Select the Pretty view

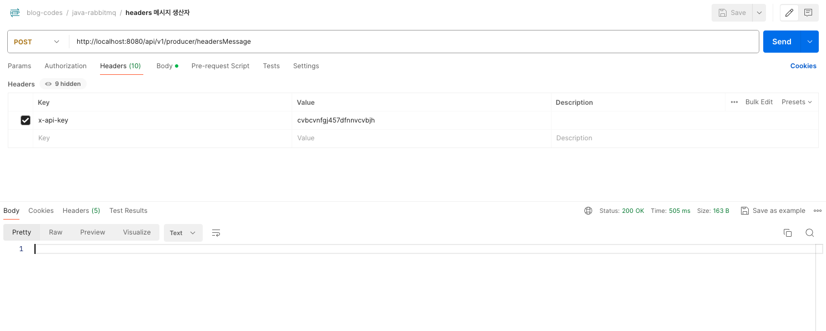tap(22, 232)
